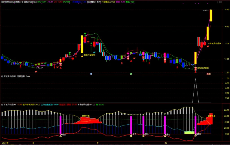Click the 神州信息(日线,前复权) title
230x145 pixels.
coord(11,2)
